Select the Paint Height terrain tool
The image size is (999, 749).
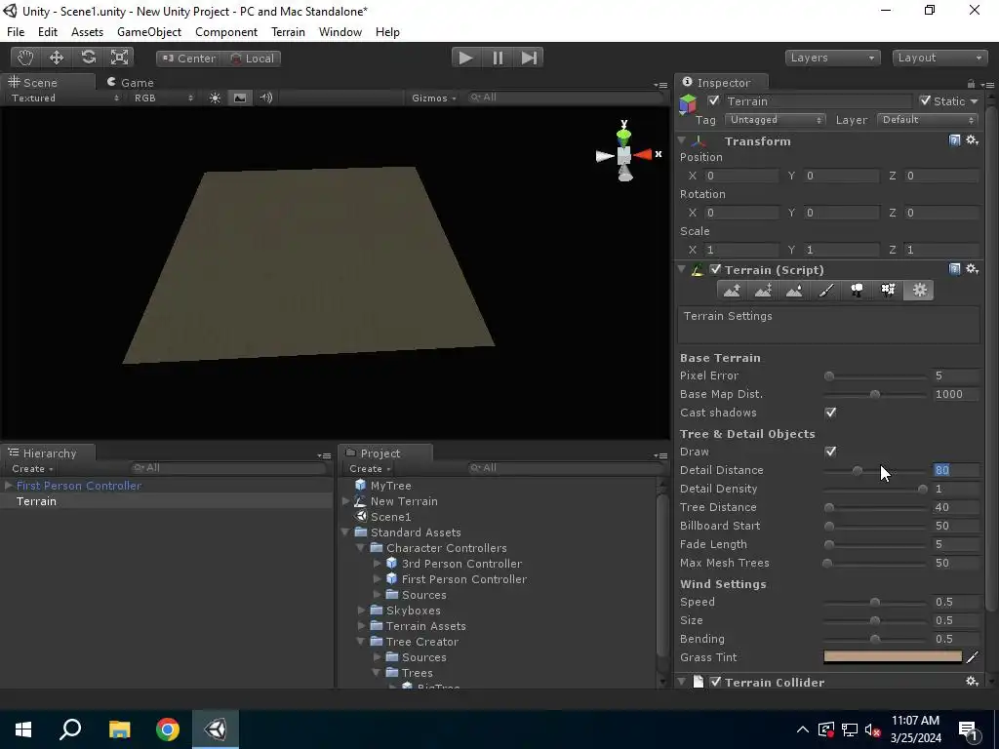(x=763, y=291)
